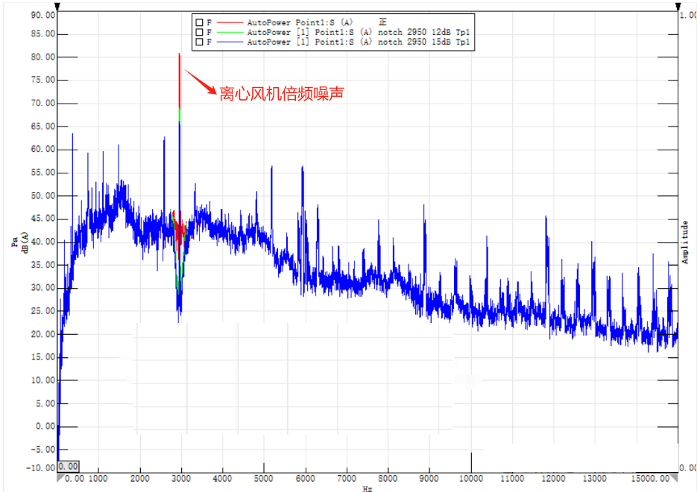The width and height of the screenshot is (697, 492).
Task: Click the green line swatch in legend
Action: coord(229,32)
